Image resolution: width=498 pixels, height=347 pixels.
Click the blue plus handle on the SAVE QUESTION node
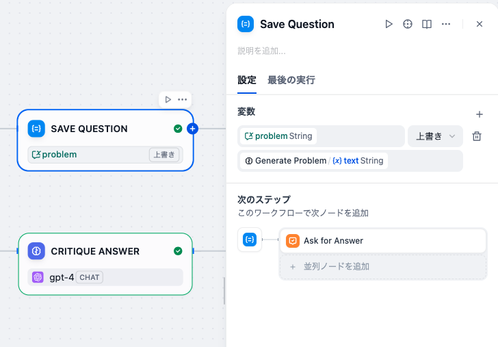(x=192, y=129)
